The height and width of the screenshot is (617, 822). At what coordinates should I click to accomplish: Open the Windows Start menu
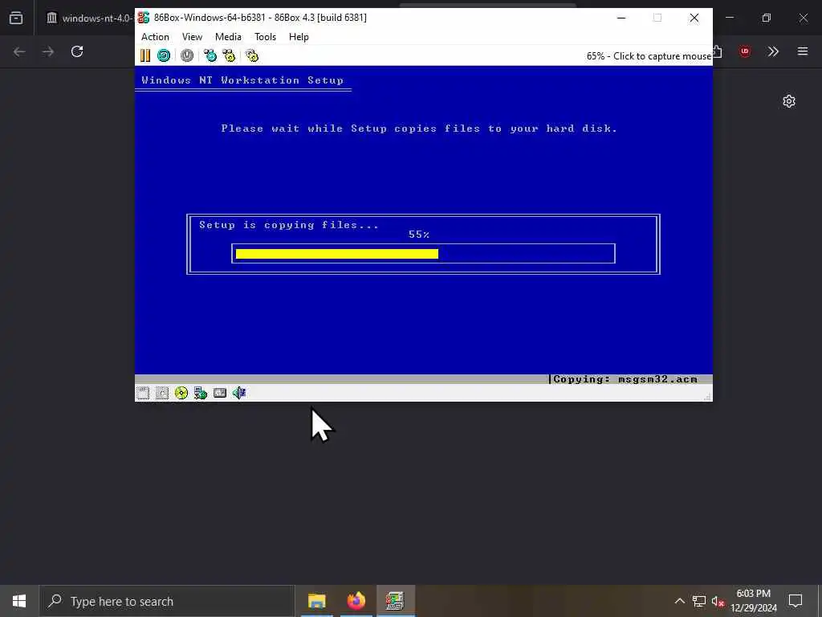19,601
